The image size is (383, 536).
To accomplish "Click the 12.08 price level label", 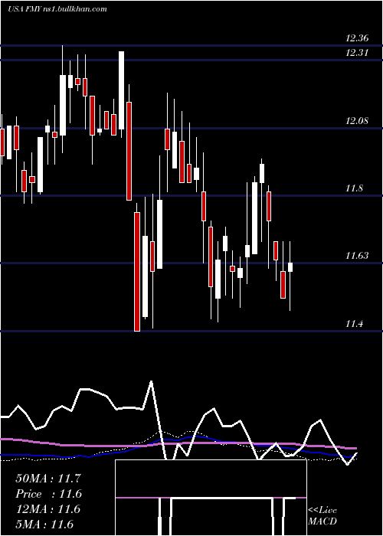I will pos(357,121).
